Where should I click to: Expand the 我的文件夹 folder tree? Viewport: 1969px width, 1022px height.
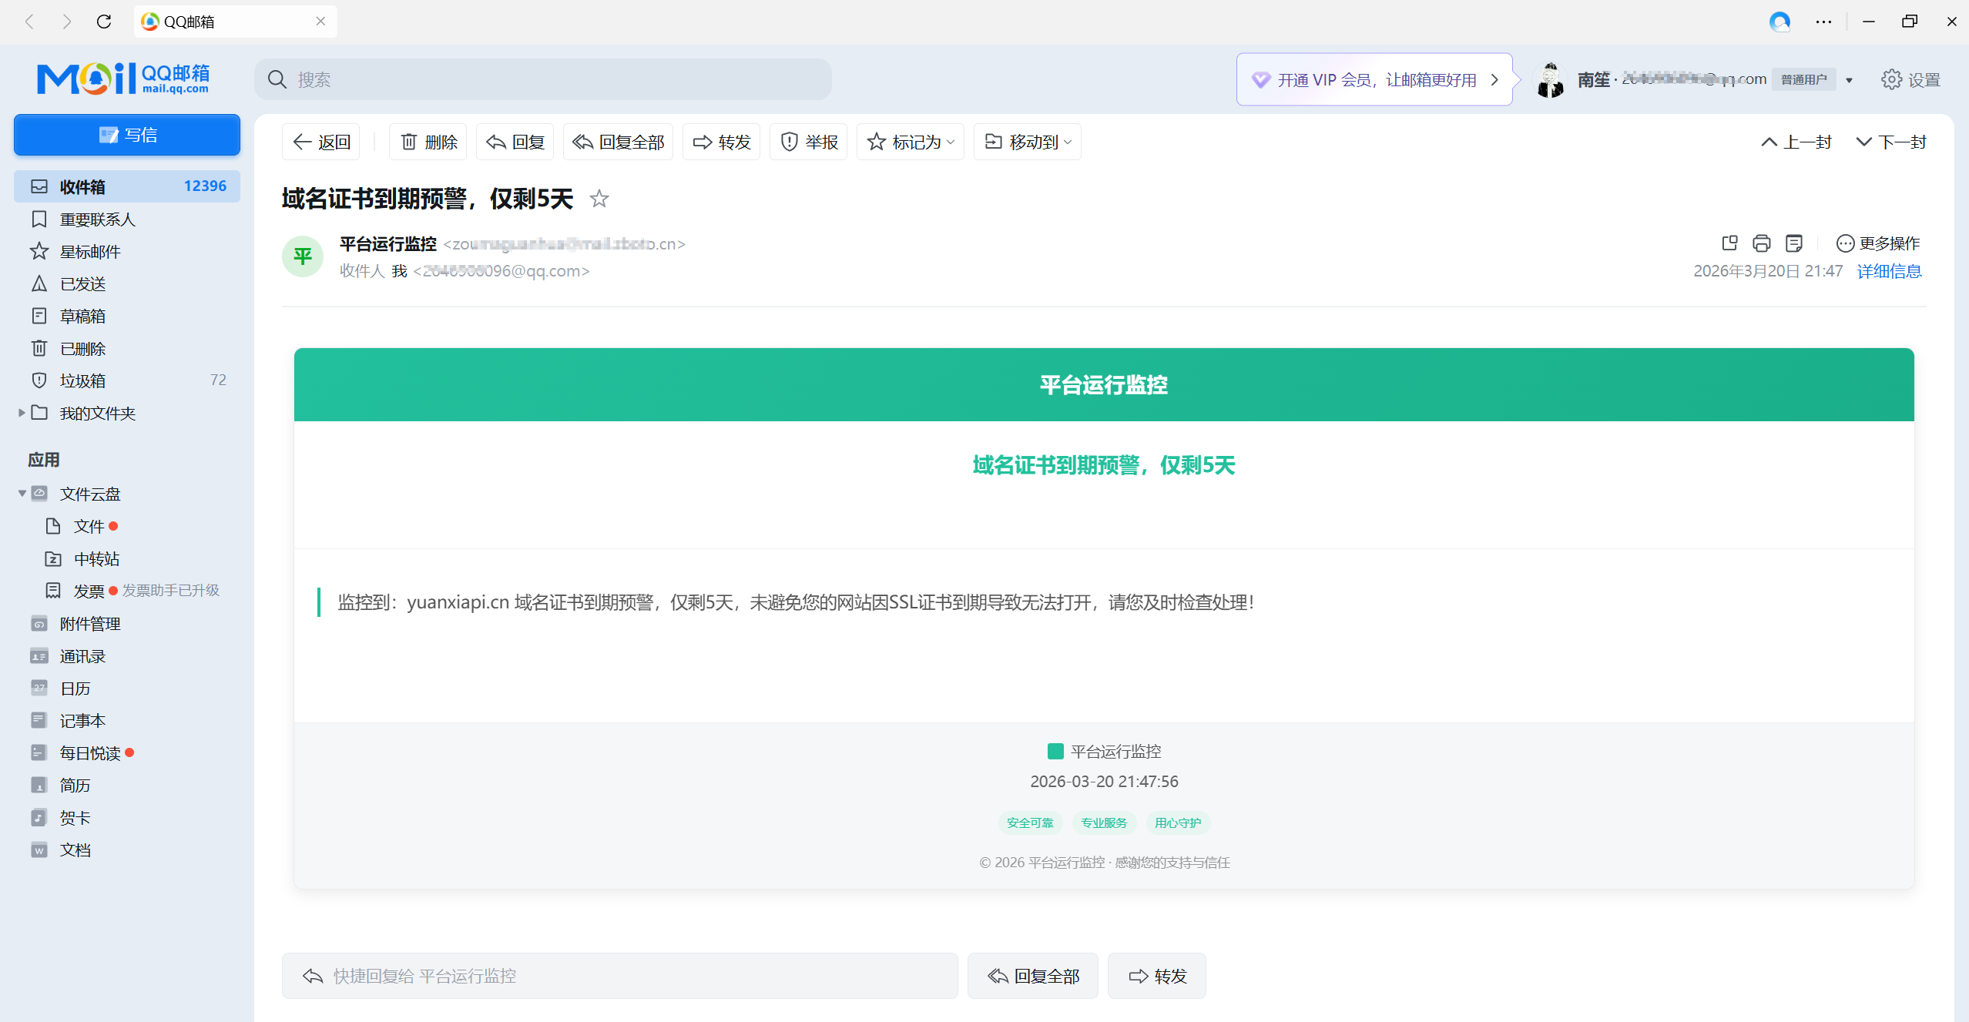tap(22, 413)
